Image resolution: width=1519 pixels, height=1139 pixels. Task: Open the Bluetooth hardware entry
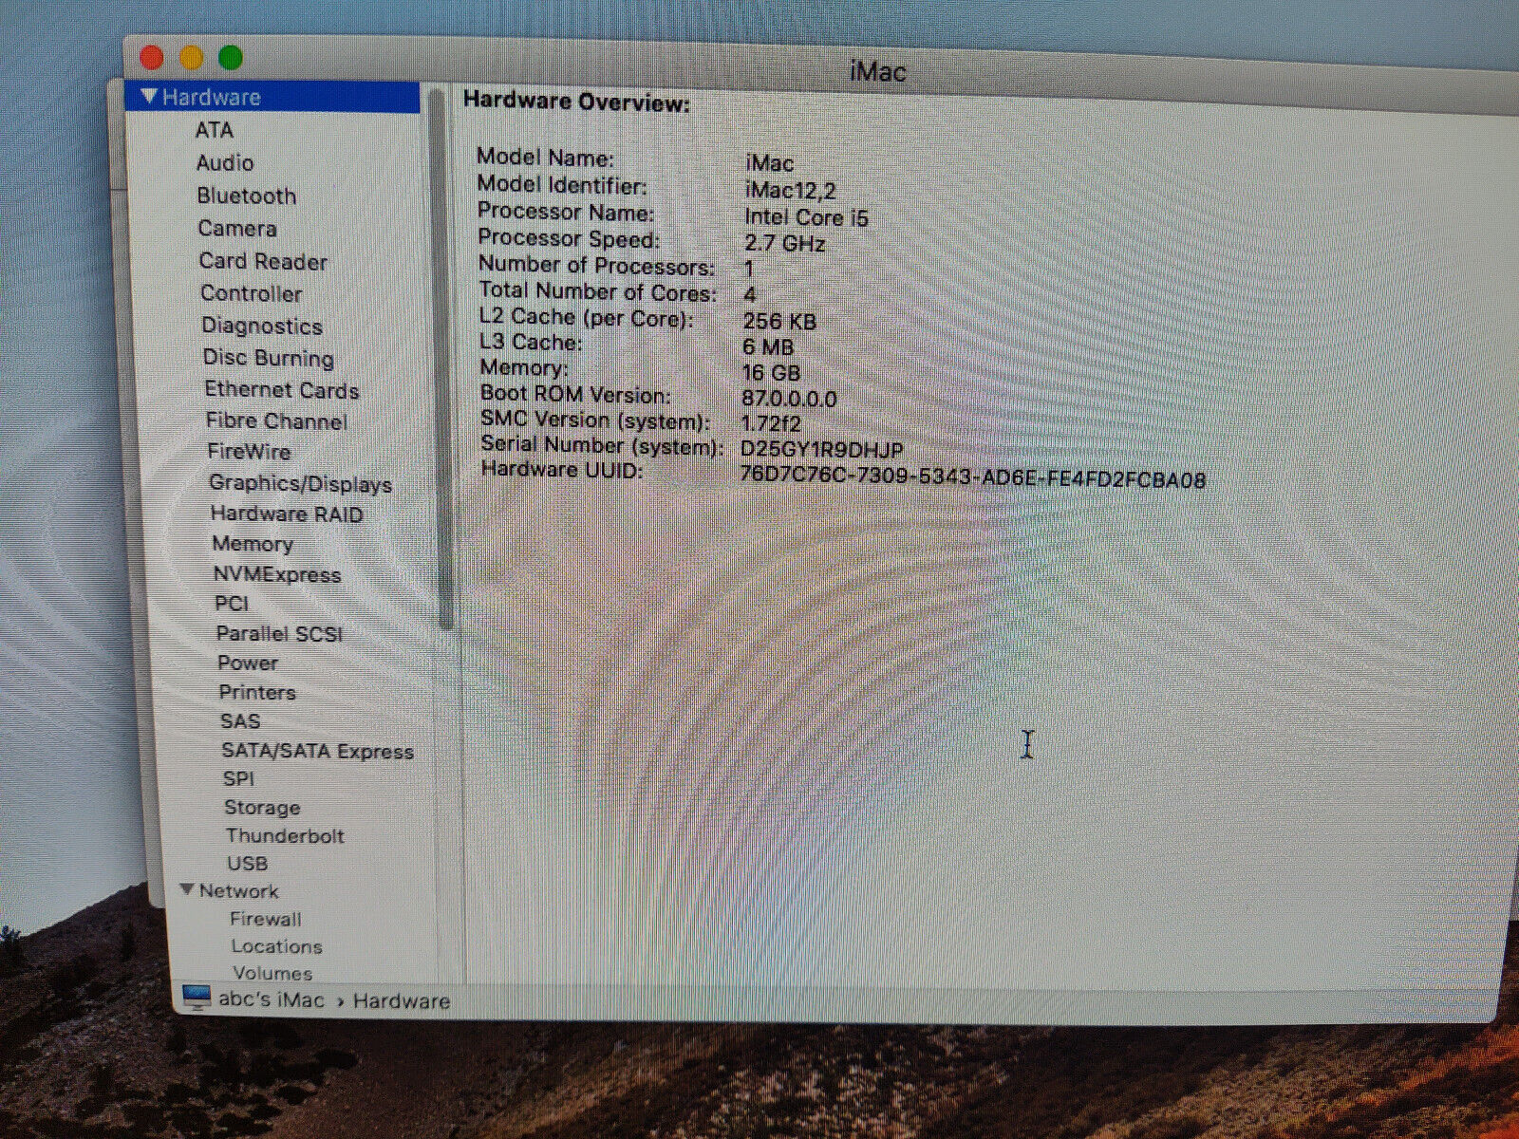point(247,196)
